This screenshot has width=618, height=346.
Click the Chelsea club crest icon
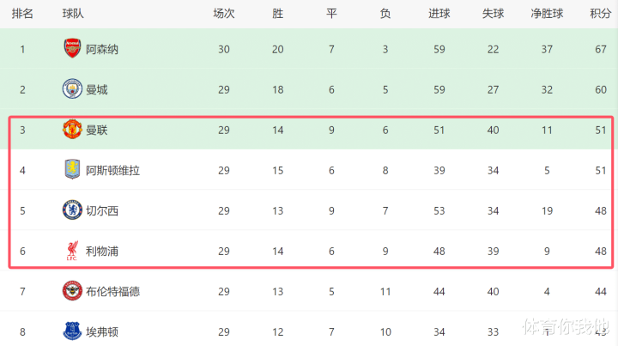[72, 210]
